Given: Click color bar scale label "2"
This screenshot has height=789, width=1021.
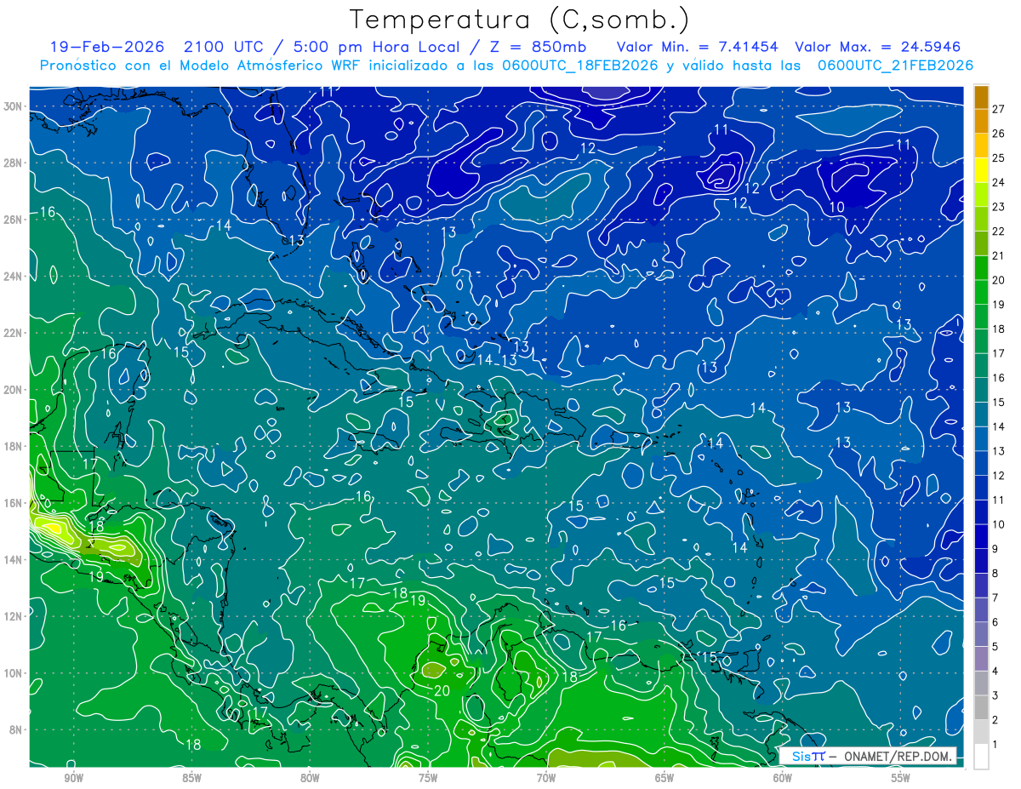Looking at the screenshot, I should 995,720.
